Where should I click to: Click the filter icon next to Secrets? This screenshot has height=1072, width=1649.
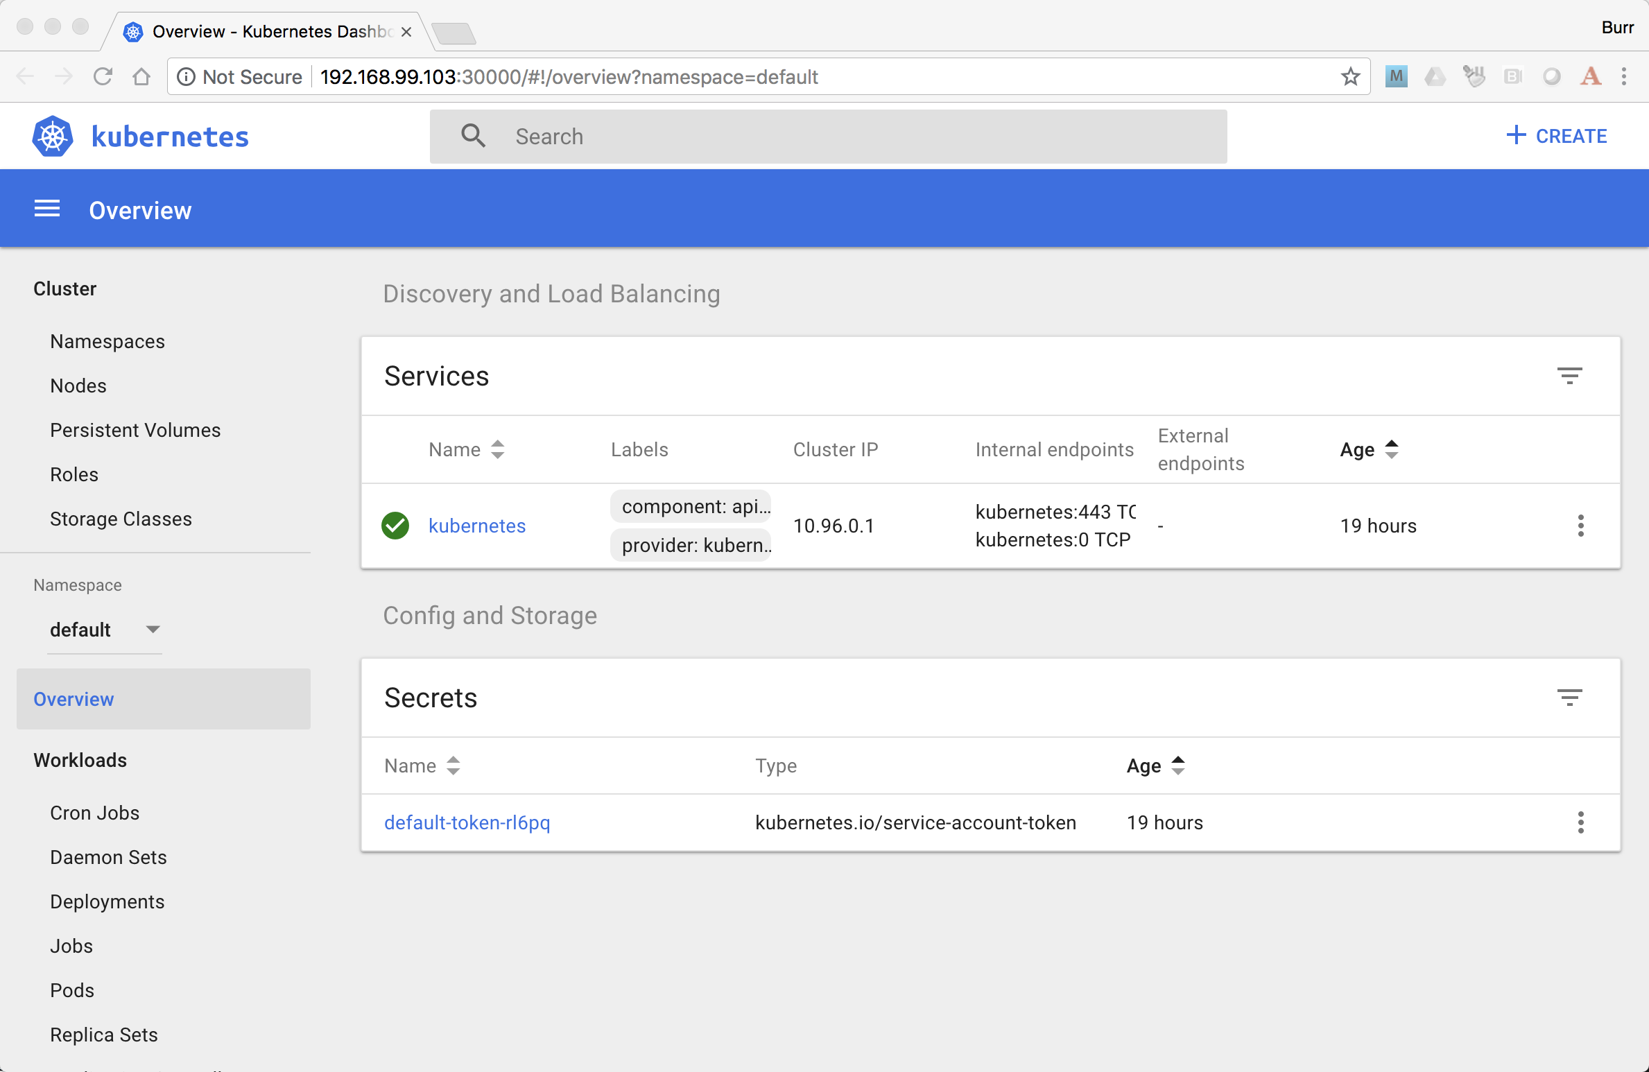pos(1570,697)
